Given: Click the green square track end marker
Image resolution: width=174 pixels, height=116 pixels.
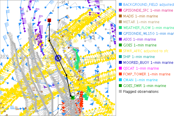Looking at the screenshot, I should click(x=73, y=98).
